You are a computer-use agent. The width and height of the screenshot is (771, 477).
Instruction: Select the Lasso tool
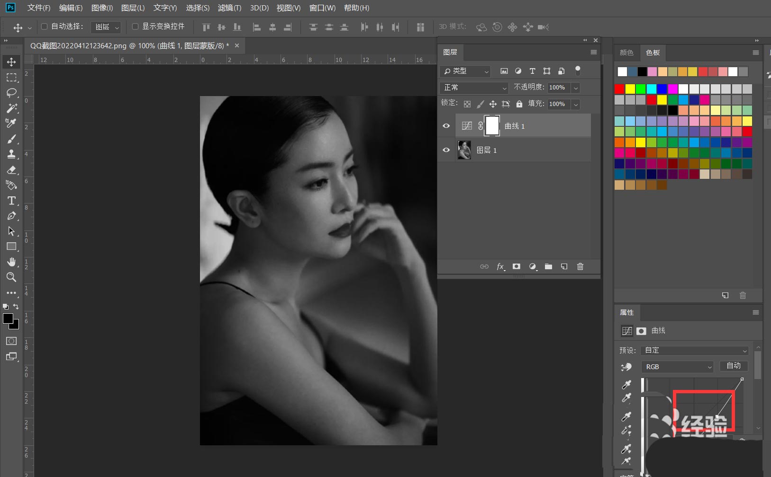coord(12,92)
